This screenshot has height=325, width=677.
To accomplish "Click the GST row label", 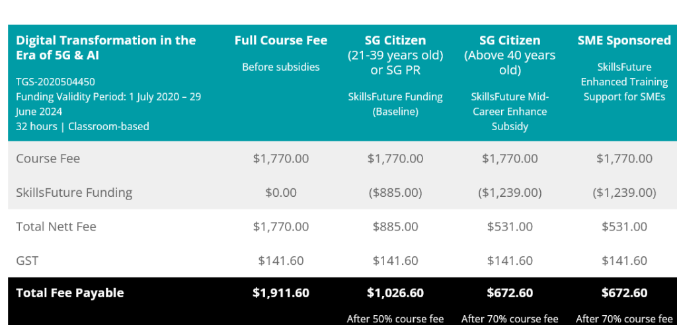I will [26, 261].
